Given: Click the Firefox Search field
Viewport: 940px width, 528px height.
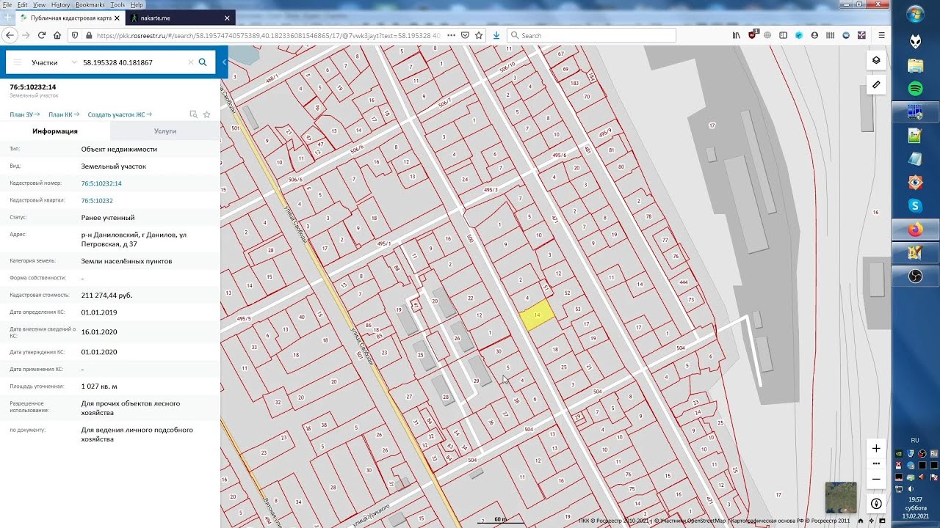Looking at the screenshot, I should tap(591, 35).
